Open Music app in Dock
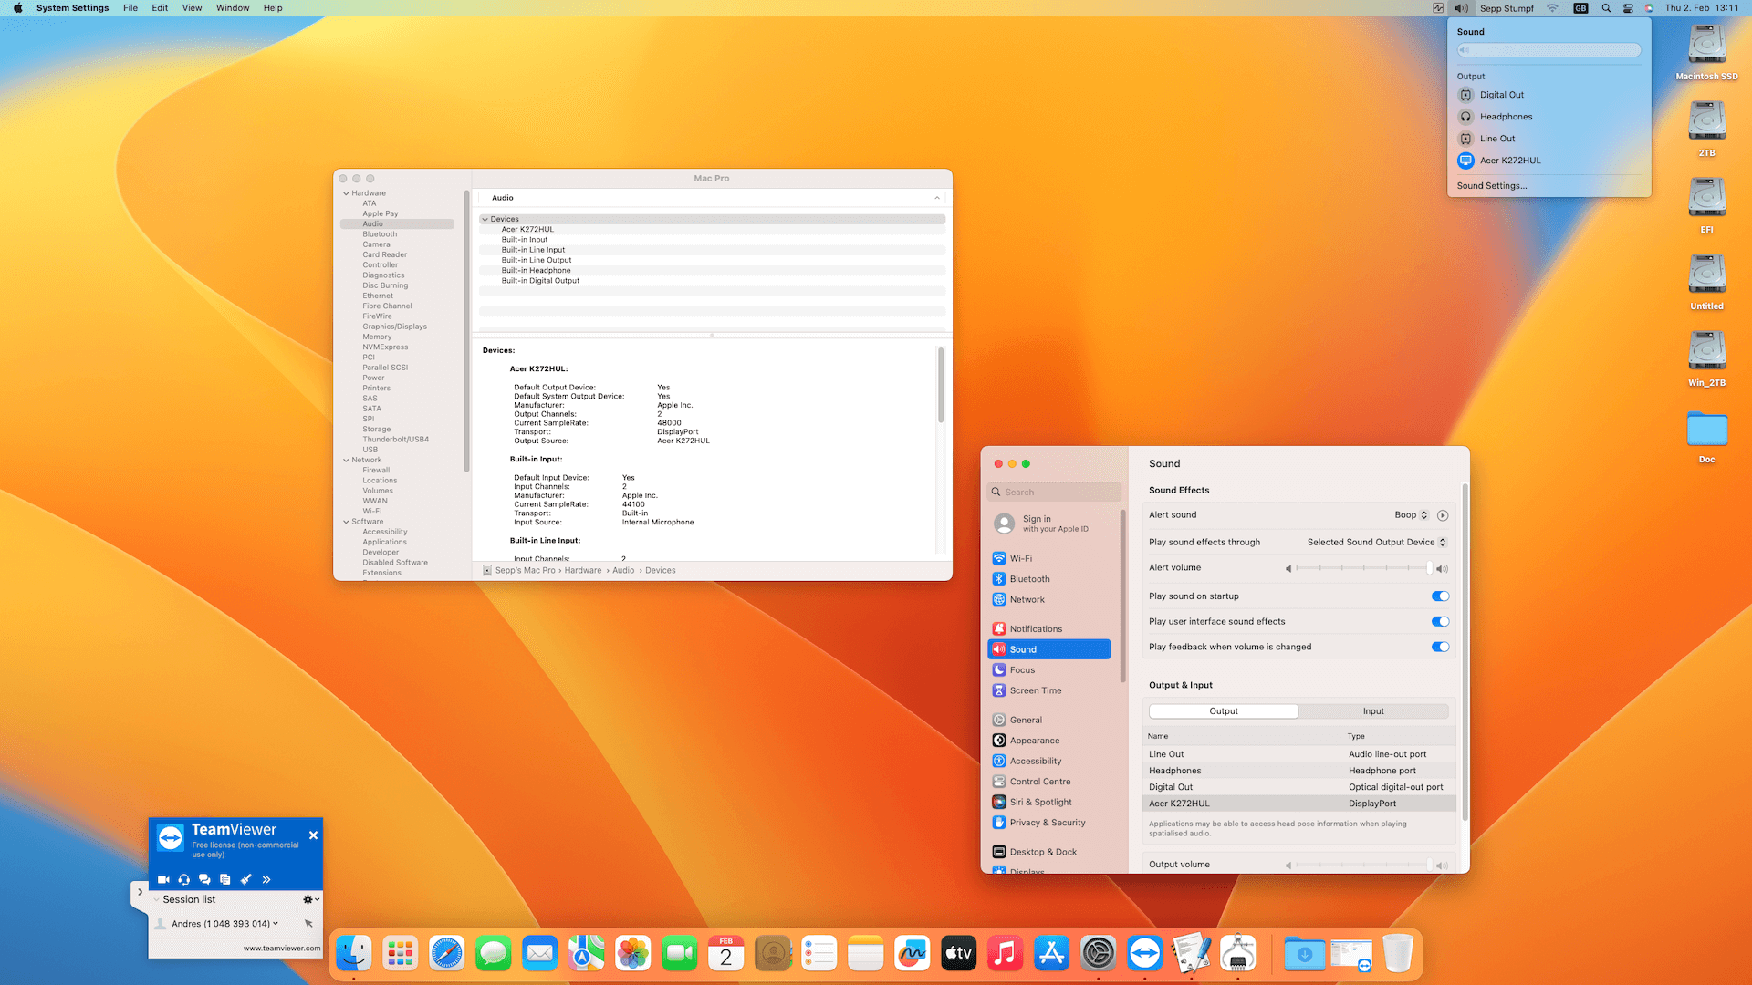The width and height of the screenshot is (1752, 985). [x=1005, y=954]
